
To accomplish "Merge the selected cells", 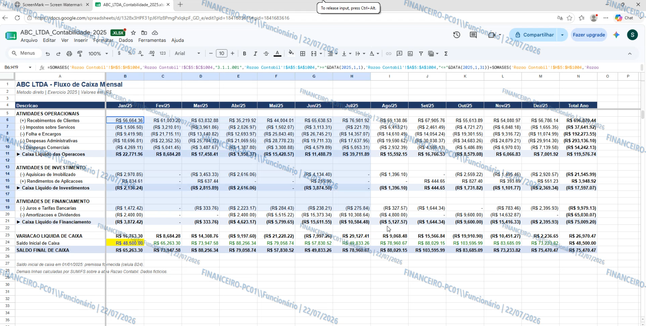I will 314,53.
